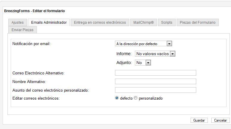Click the Asunto del correo personalizado field

click(155, 90)
